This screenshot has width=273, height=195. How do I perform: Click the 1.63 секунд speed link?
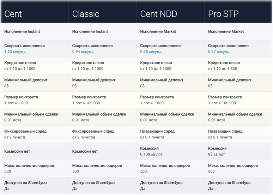click(x=15, y=51)
